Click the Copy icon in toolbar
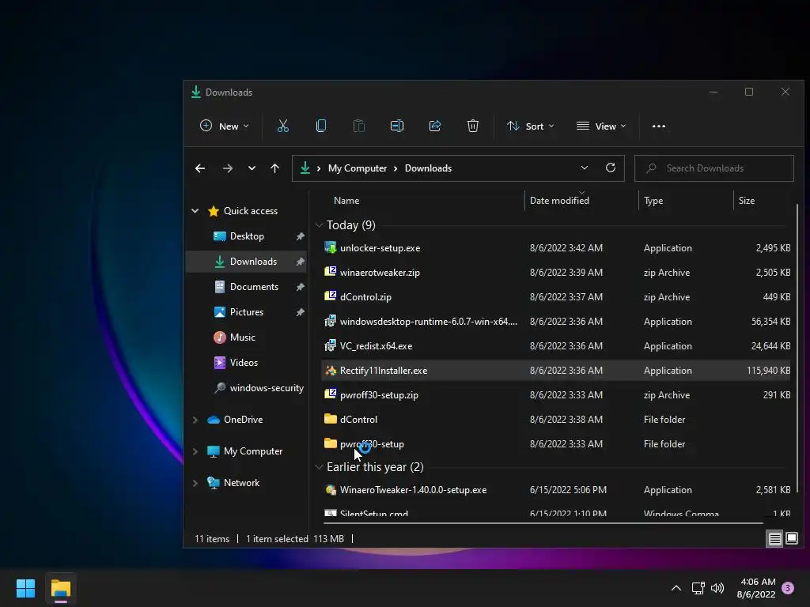The image size is (810, 607). coord(321,126)
